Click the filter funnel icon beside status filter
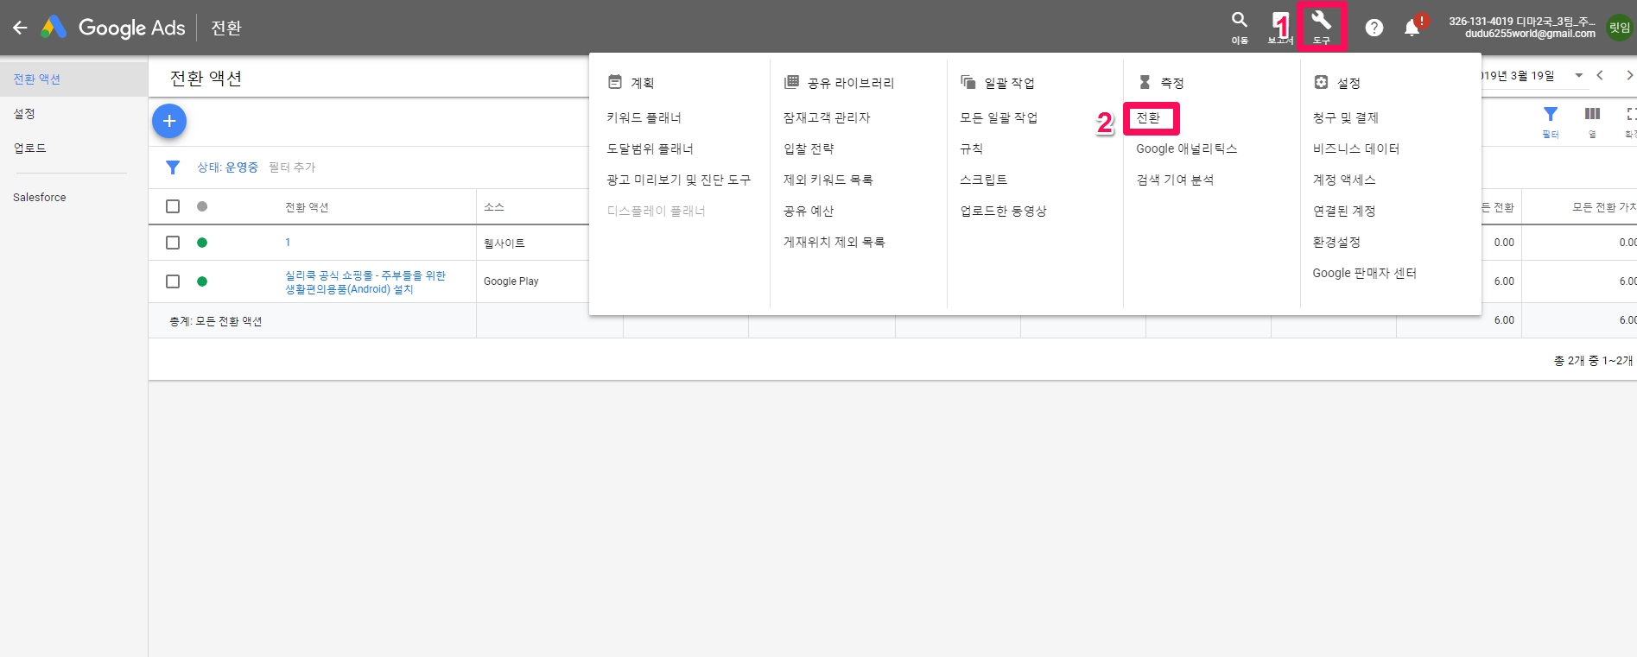 [173, 167]
